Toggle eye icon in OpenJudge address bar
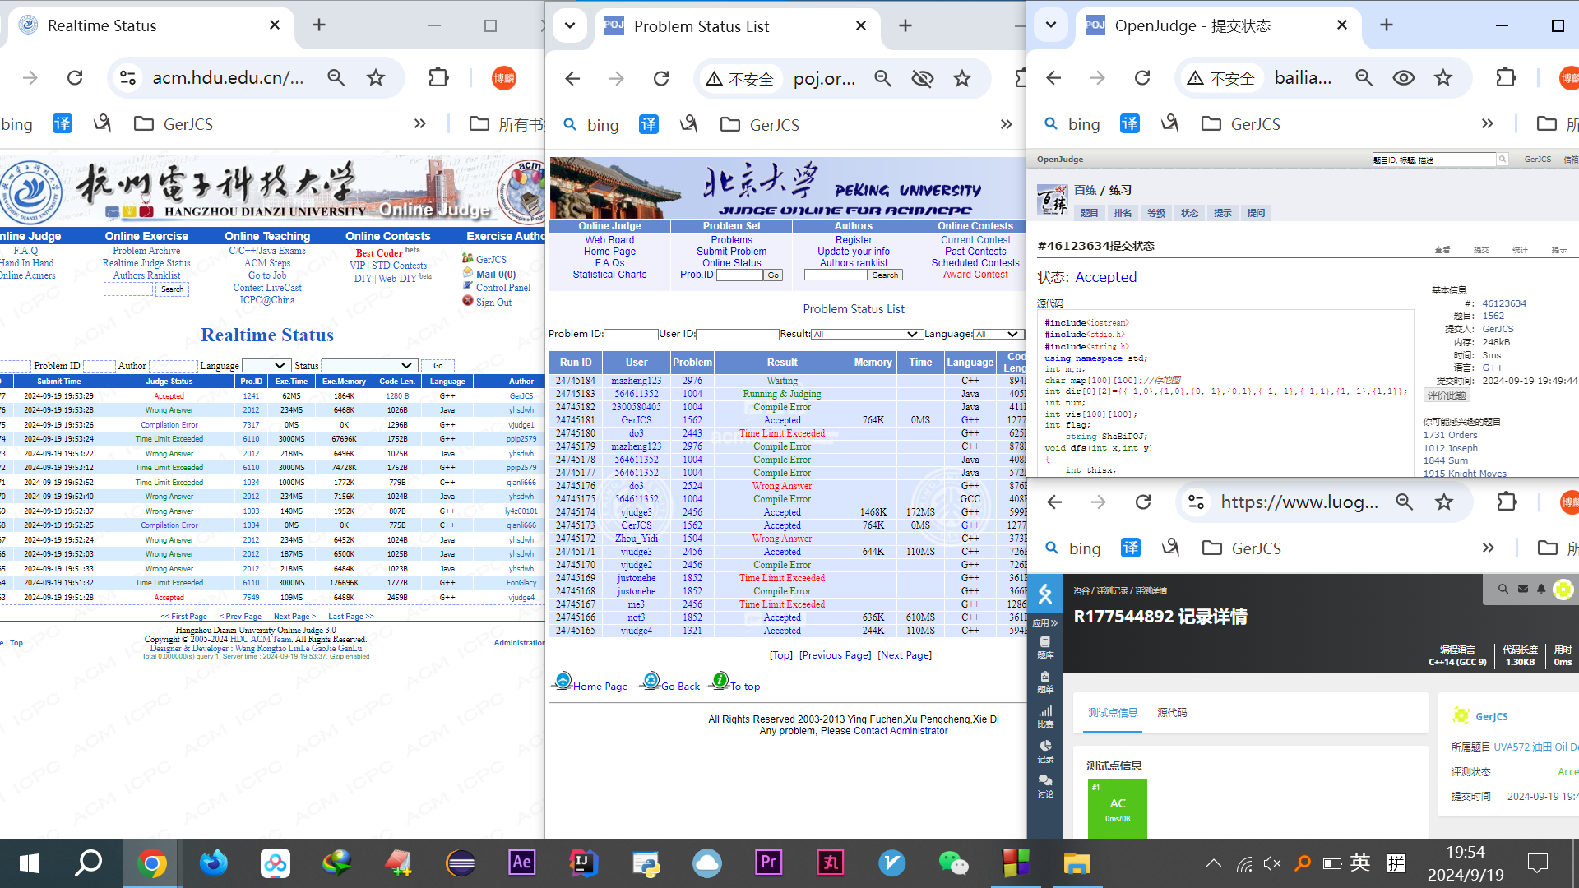 (x=1404, y=78)
